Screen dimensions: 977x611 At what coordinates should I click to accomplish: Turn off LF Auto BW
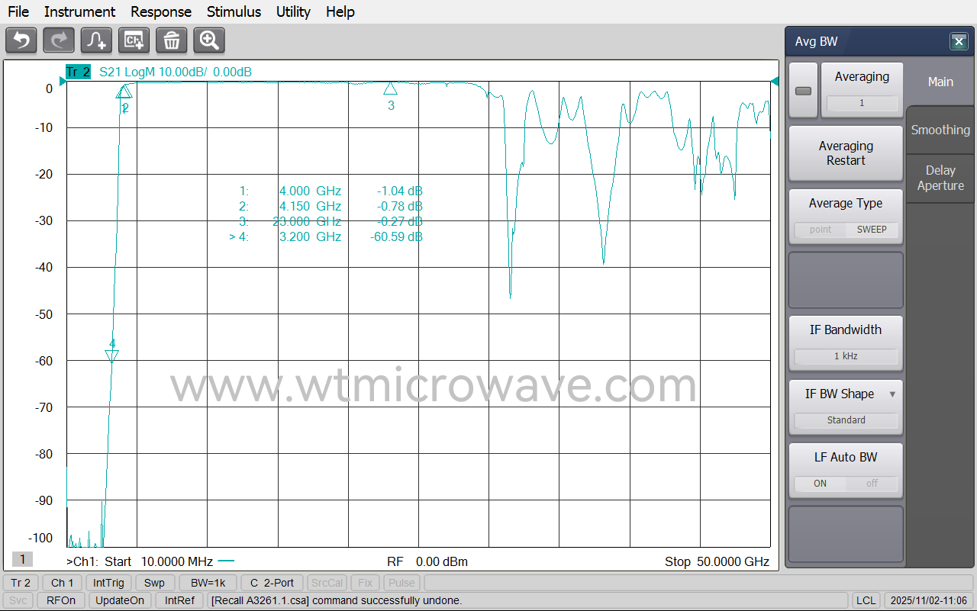[x=872, y=483]
